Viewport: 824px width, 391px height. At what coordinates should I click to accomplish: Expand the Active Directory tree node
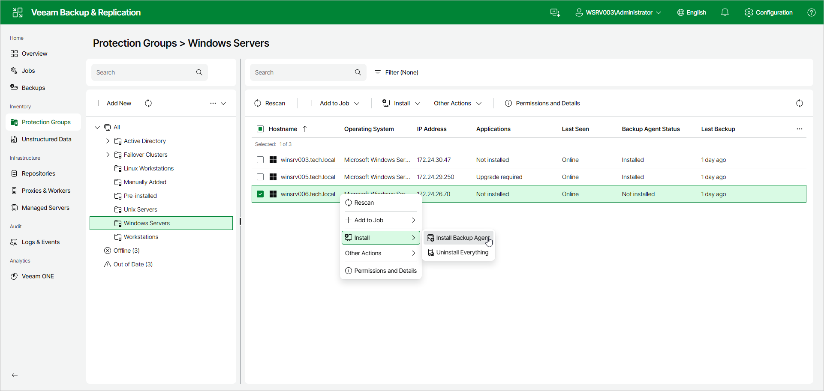pos(108,141)
